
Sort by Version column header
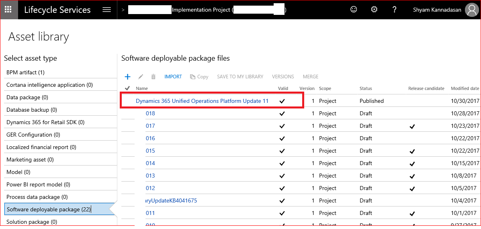point(307,88)
